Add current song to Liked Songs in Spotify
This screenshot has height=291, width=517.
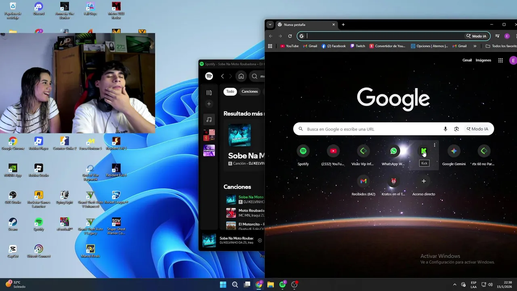click(260, 240)
